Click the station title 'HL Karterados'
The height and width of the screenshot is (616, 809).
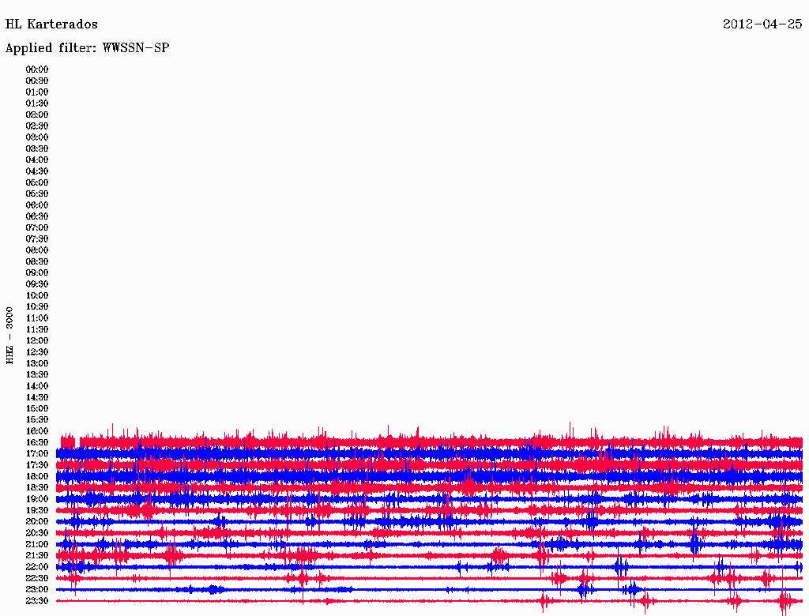pos(51,24)
